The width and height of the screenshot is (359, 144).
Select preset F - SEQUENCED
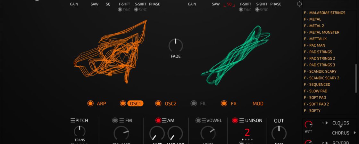pos(317,84)
